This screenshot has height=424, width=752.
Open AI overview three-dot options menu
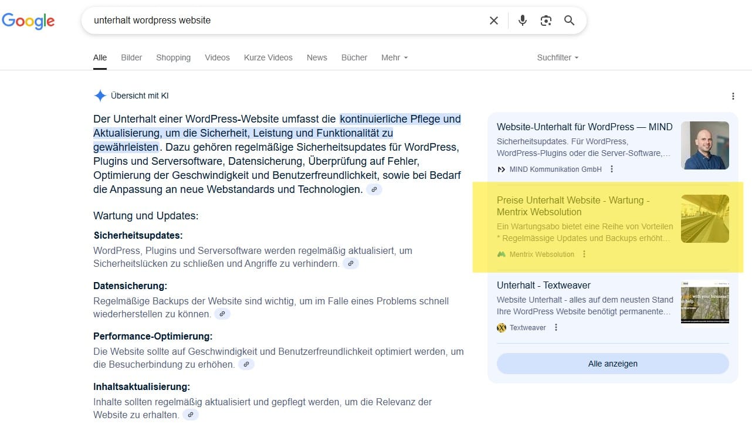[x=733, y=96]
